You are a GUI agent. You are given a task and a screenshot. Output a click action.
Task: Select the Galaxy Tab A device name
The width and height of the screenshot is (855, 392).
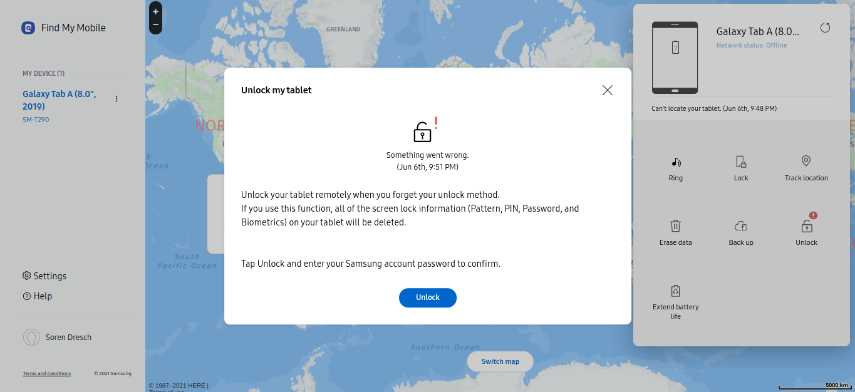(59, 100)
